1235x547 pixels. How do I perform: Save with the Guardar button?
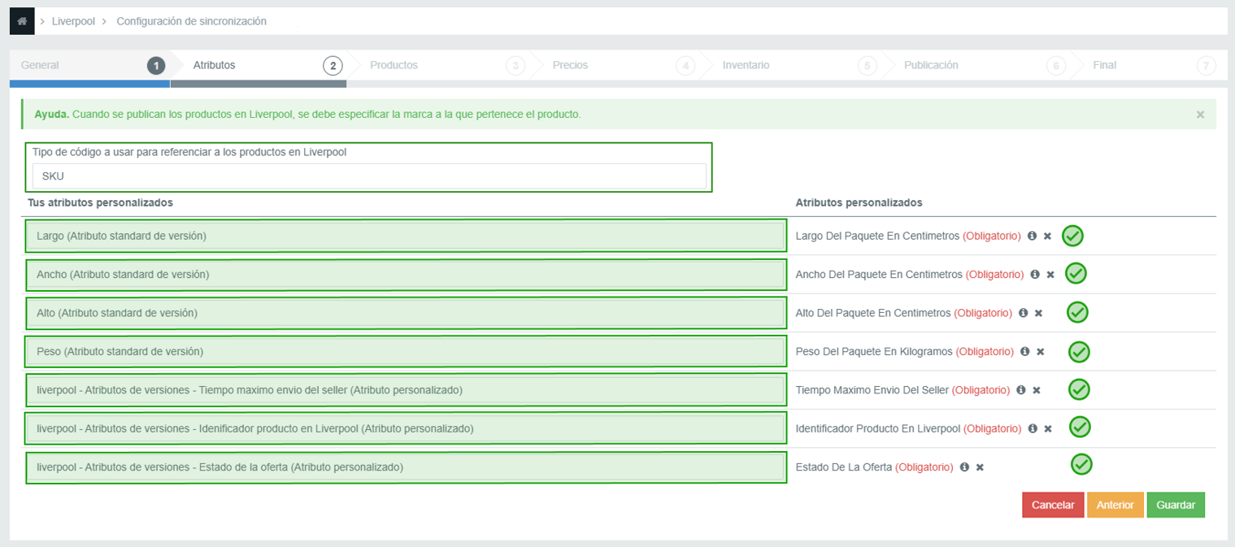[1176, 505]
